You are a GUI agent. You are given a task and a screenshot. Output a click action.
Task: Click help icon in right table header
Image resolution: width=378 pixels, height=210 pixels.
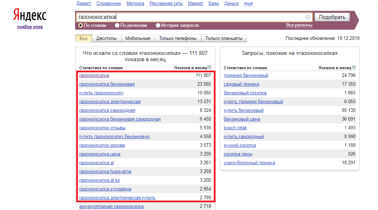(x=354, y=68)
